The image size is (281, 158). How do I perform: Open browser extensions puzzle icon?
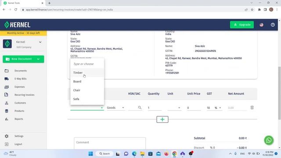click(259, 10)
